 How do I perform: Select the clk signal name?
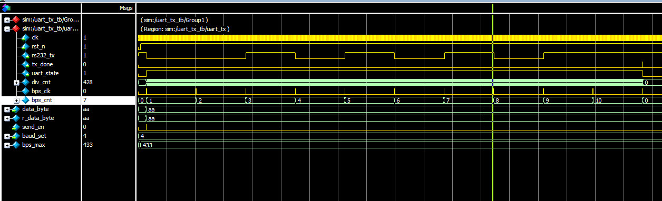pos(35,37)
